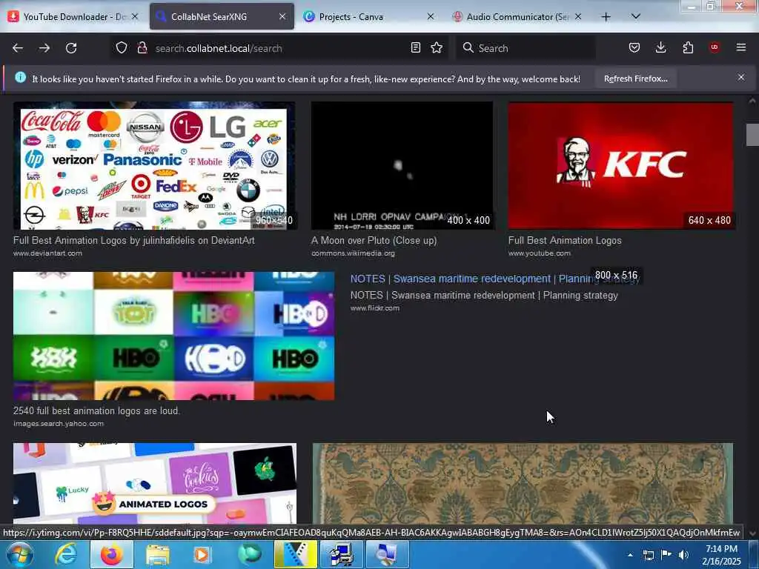Click 'A Moon over Pluto (Close up)' title
Image resolution: width=759 pixels, height=569 pixels.
point(374,241)
